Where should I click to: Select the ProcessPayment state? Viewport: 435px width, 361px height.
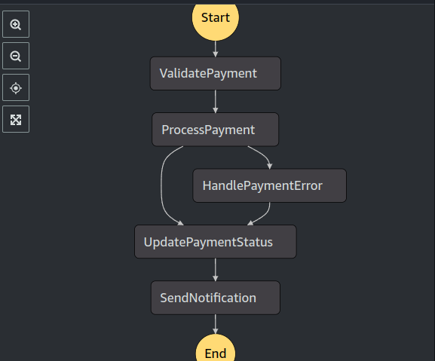tap(216, 130)
